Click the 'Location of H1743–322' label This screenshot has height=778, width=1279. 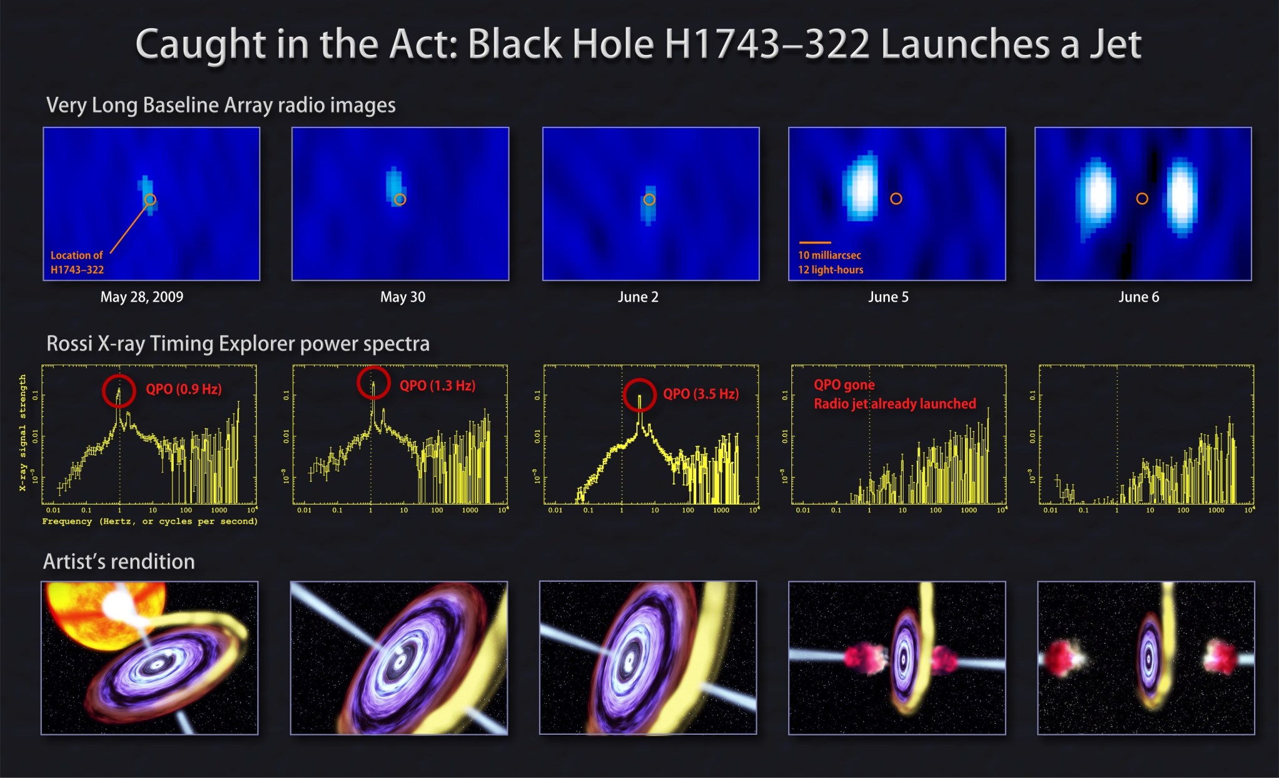tap(77, 262)
